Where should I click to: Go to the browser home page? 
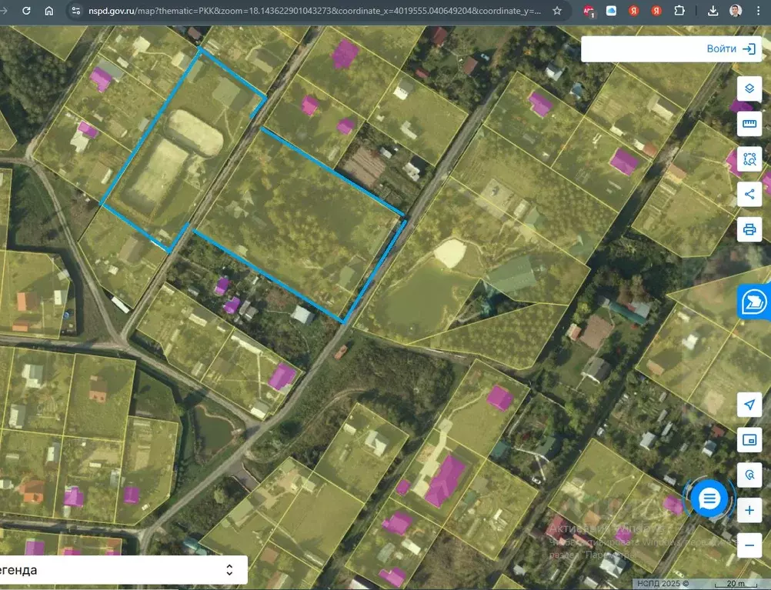tap(49, 11)
